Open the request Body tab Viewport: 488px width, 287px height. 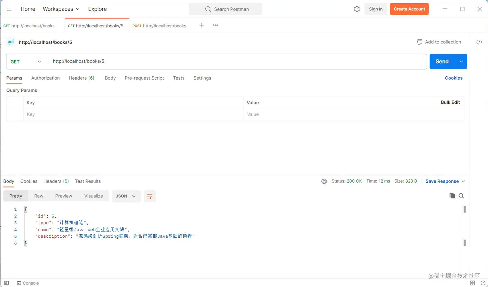point(110,78)
